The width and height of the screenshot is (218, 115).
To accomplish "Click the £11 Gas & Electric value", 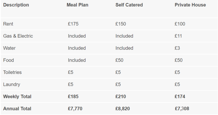I will coord(178,36).
